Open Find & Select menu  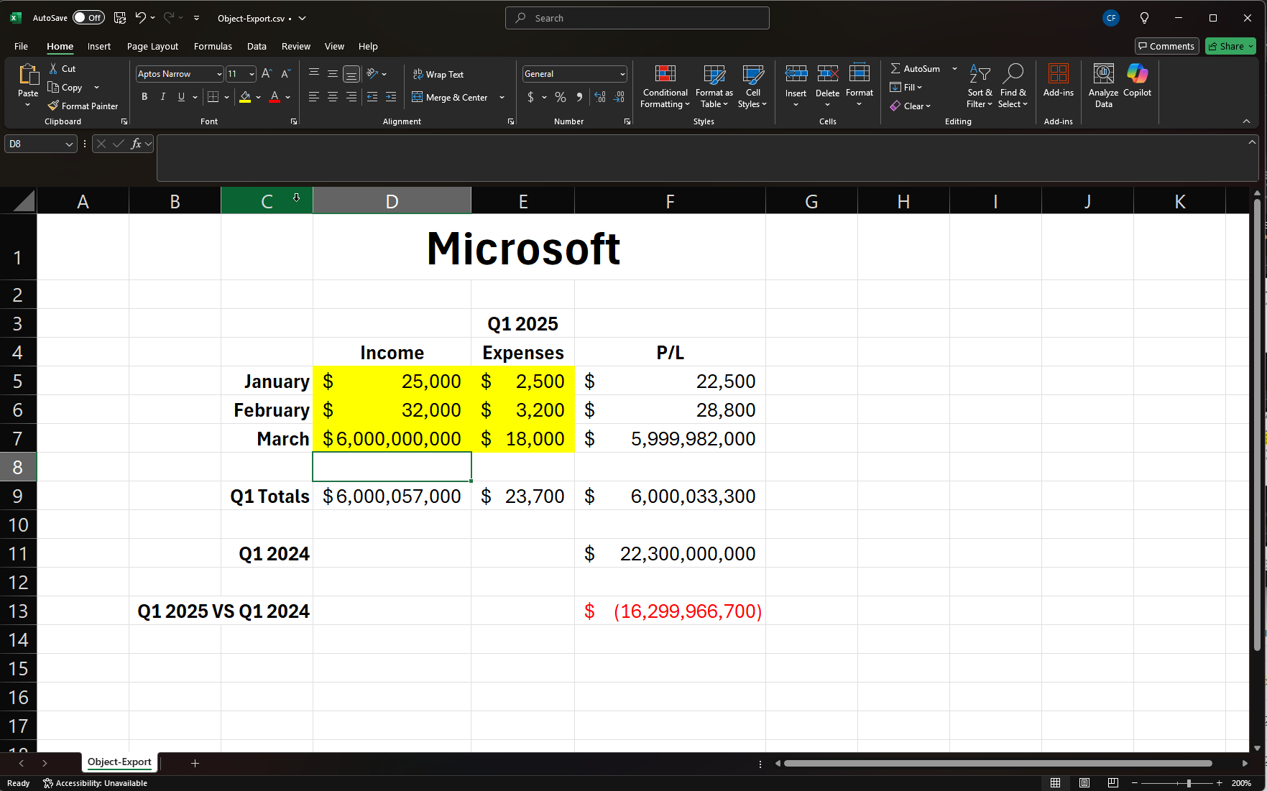pyautogui.click(x=1013, y=86)
